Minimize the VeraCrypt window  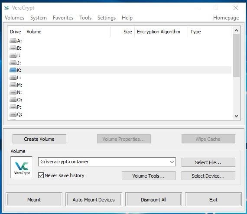click(x=196, y=8)
